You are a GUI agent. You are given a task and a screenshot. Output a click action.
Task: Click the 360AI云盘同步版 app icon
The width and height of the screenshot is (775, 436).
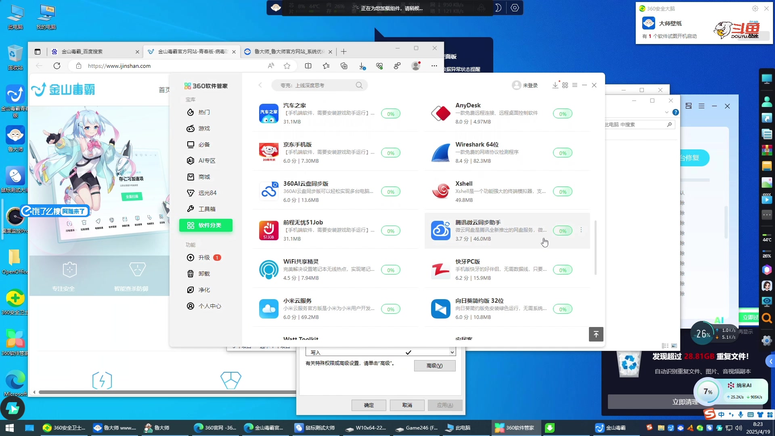click(269, 192)
